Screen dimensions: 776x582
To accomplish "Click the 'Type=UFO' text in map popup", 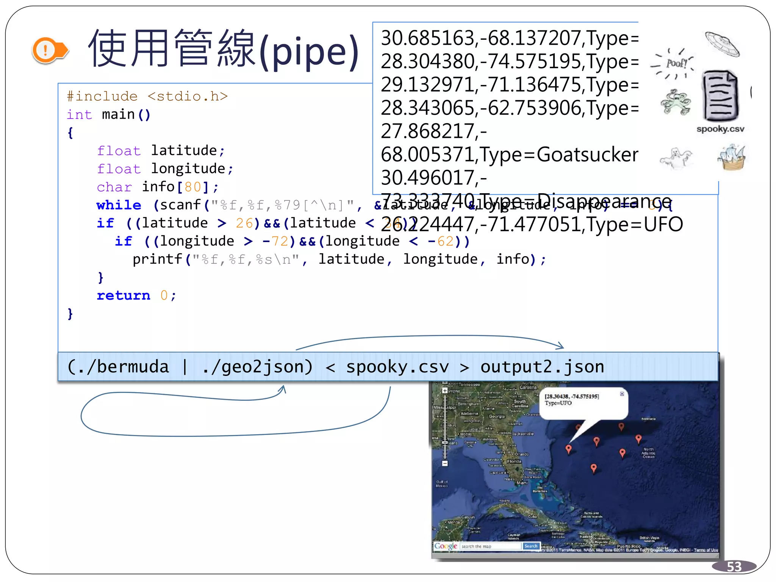I will 558,403.
